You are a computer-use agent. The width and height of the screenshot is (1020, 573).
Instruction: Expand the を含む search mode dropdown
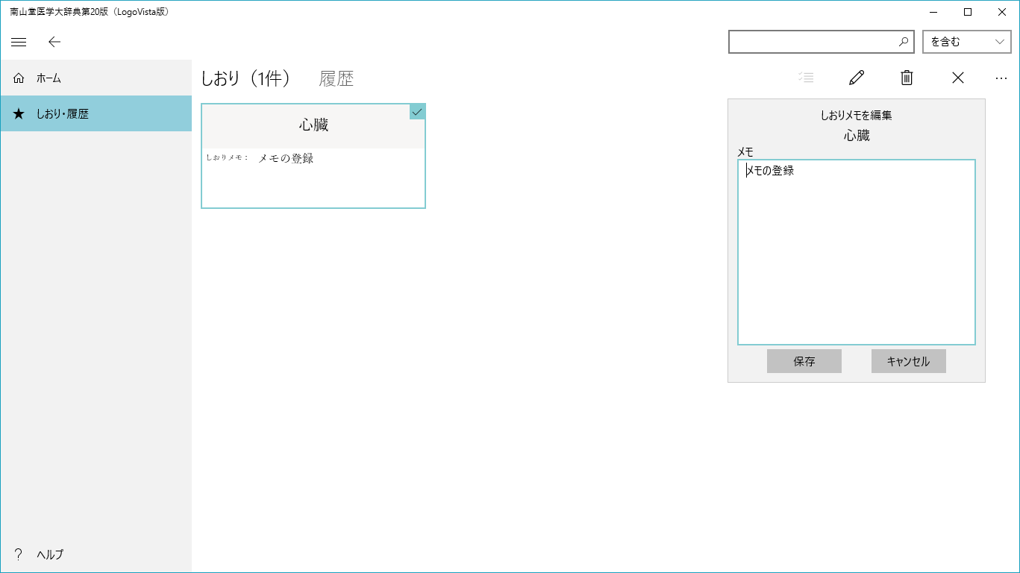pos(967,42)
